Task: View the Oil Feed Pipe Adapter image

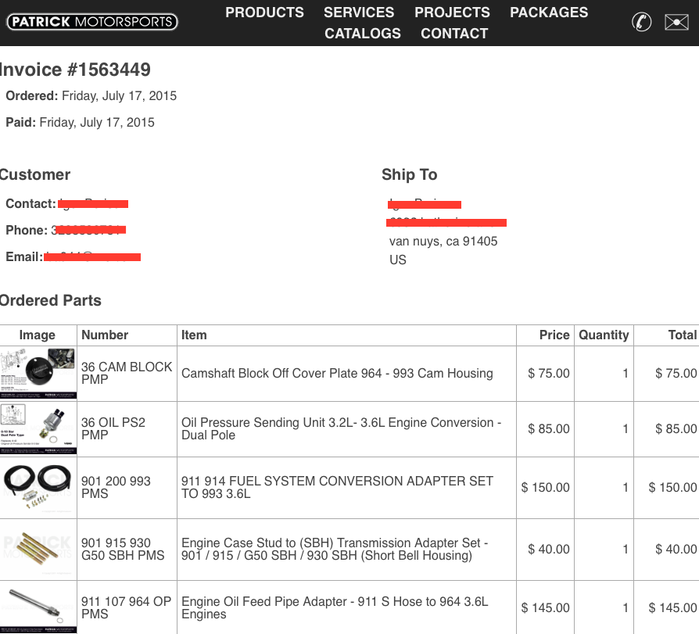Action: [38, 607]
